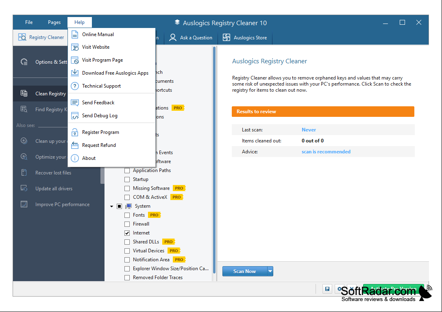Click the Improve PC performance icon
Screen dimensions: 442x312
click(x=24, y=204)
